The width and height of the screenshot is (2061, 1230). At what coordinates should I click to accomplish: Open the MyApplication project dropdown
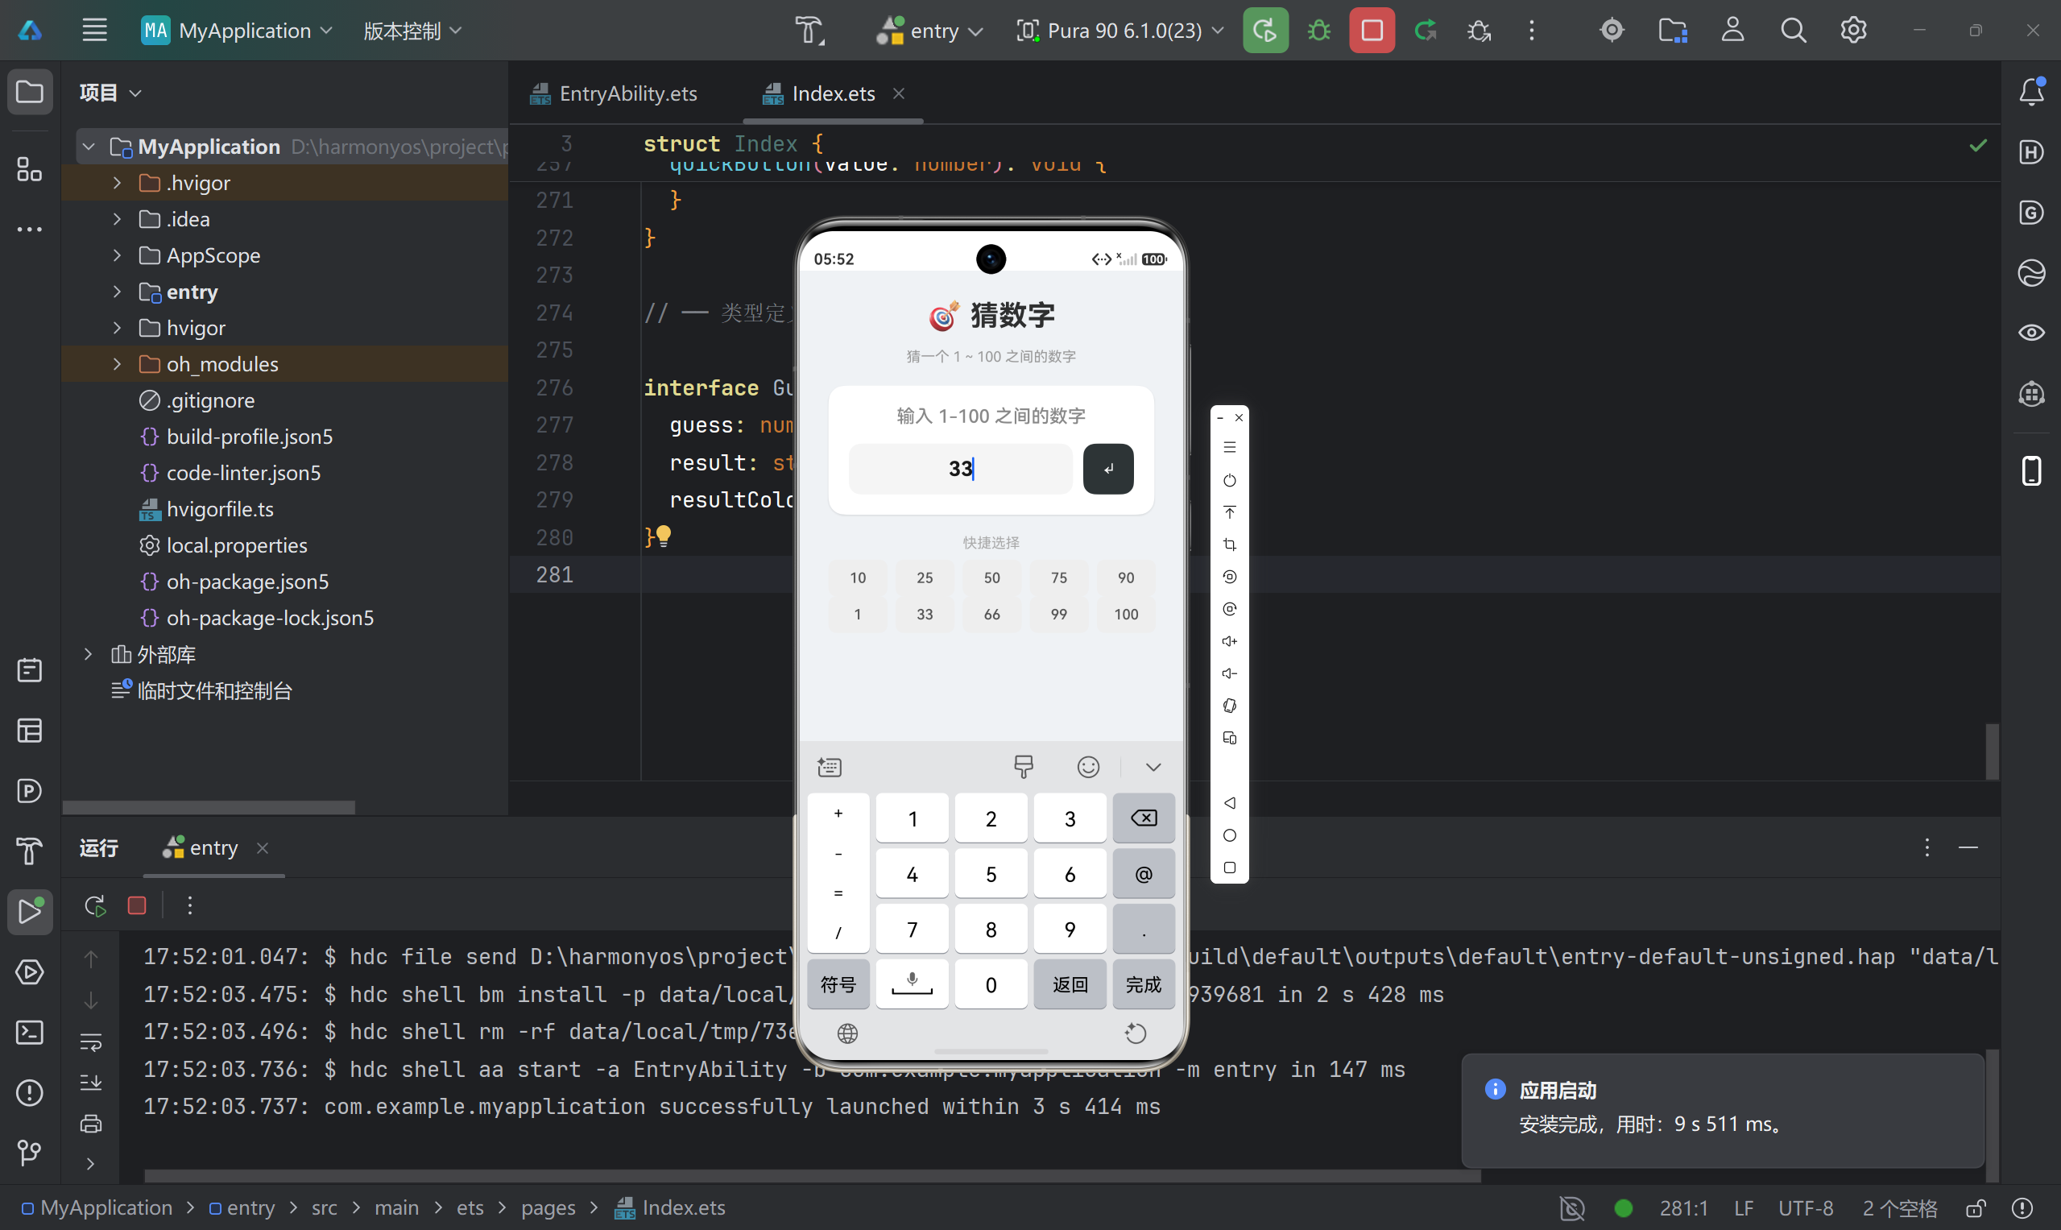pyautogui.click(x=237, y=31)
